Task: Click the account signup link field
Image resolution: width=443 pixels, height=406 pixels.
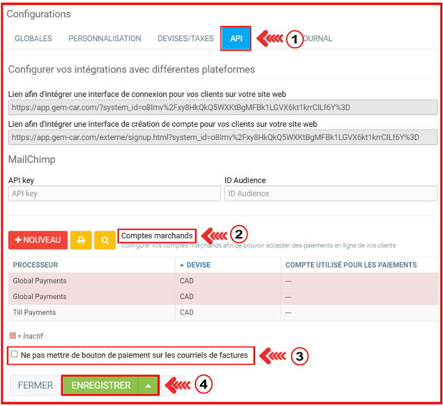Action: (223, 137)
